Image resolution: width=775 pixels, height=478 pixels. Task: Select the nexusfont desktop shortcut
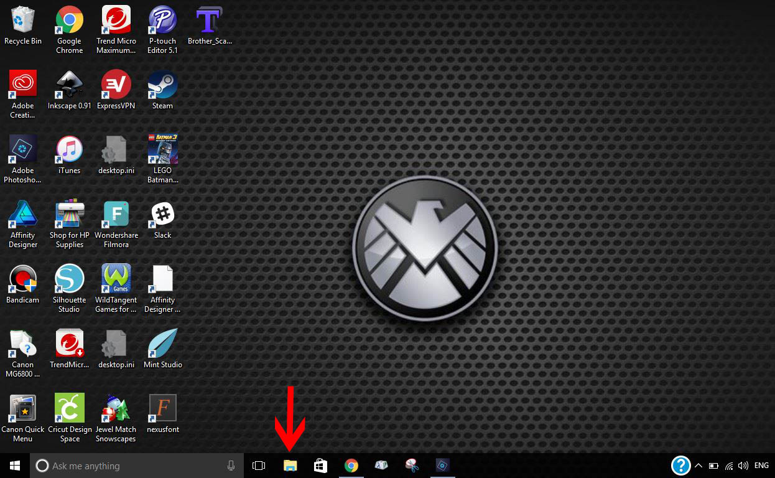click(x=162, y=414)
